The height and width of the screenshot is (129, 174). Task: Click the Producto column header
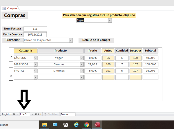pos(61,51)
